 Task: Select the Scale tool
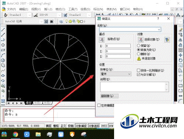pos(180,65)
